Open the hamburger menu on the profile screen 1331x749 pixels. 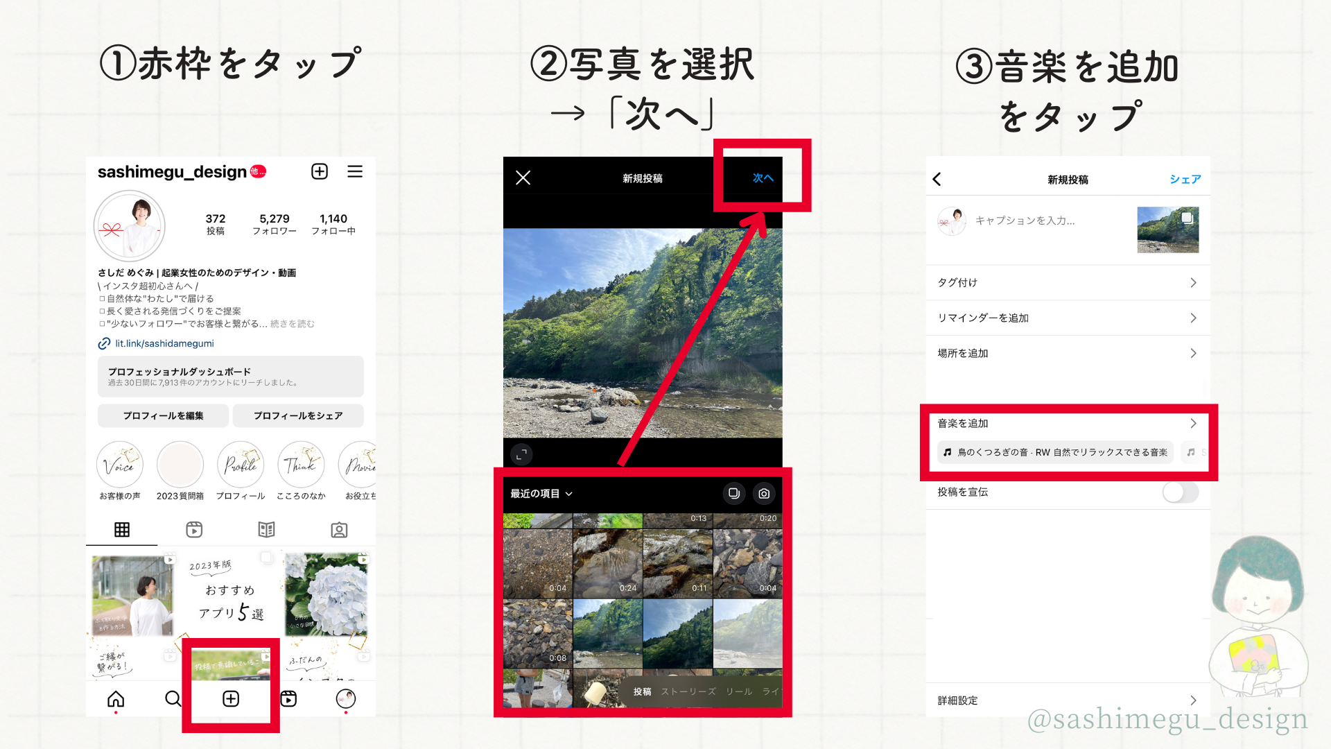click(x=356, y=171)
